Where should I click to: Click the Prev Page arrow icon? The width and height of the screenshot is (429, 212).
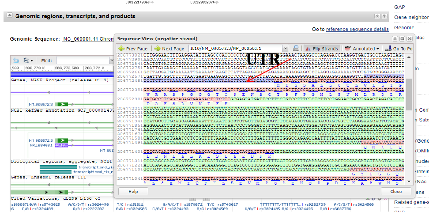tap(121, 49)
